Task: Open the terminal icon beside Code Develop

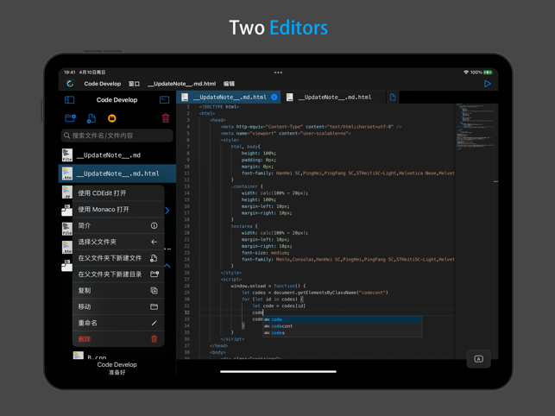Action: 164,100
